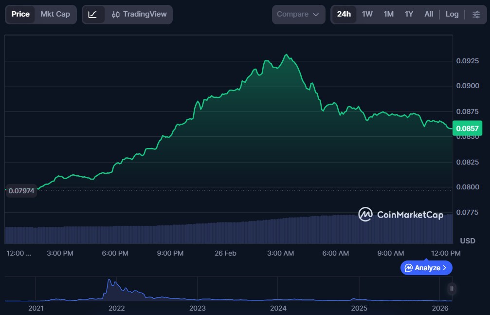Viewport: 490px width, 315px height.
Task: Click the volume bars beneath the price chart
Action: (229, 232)
